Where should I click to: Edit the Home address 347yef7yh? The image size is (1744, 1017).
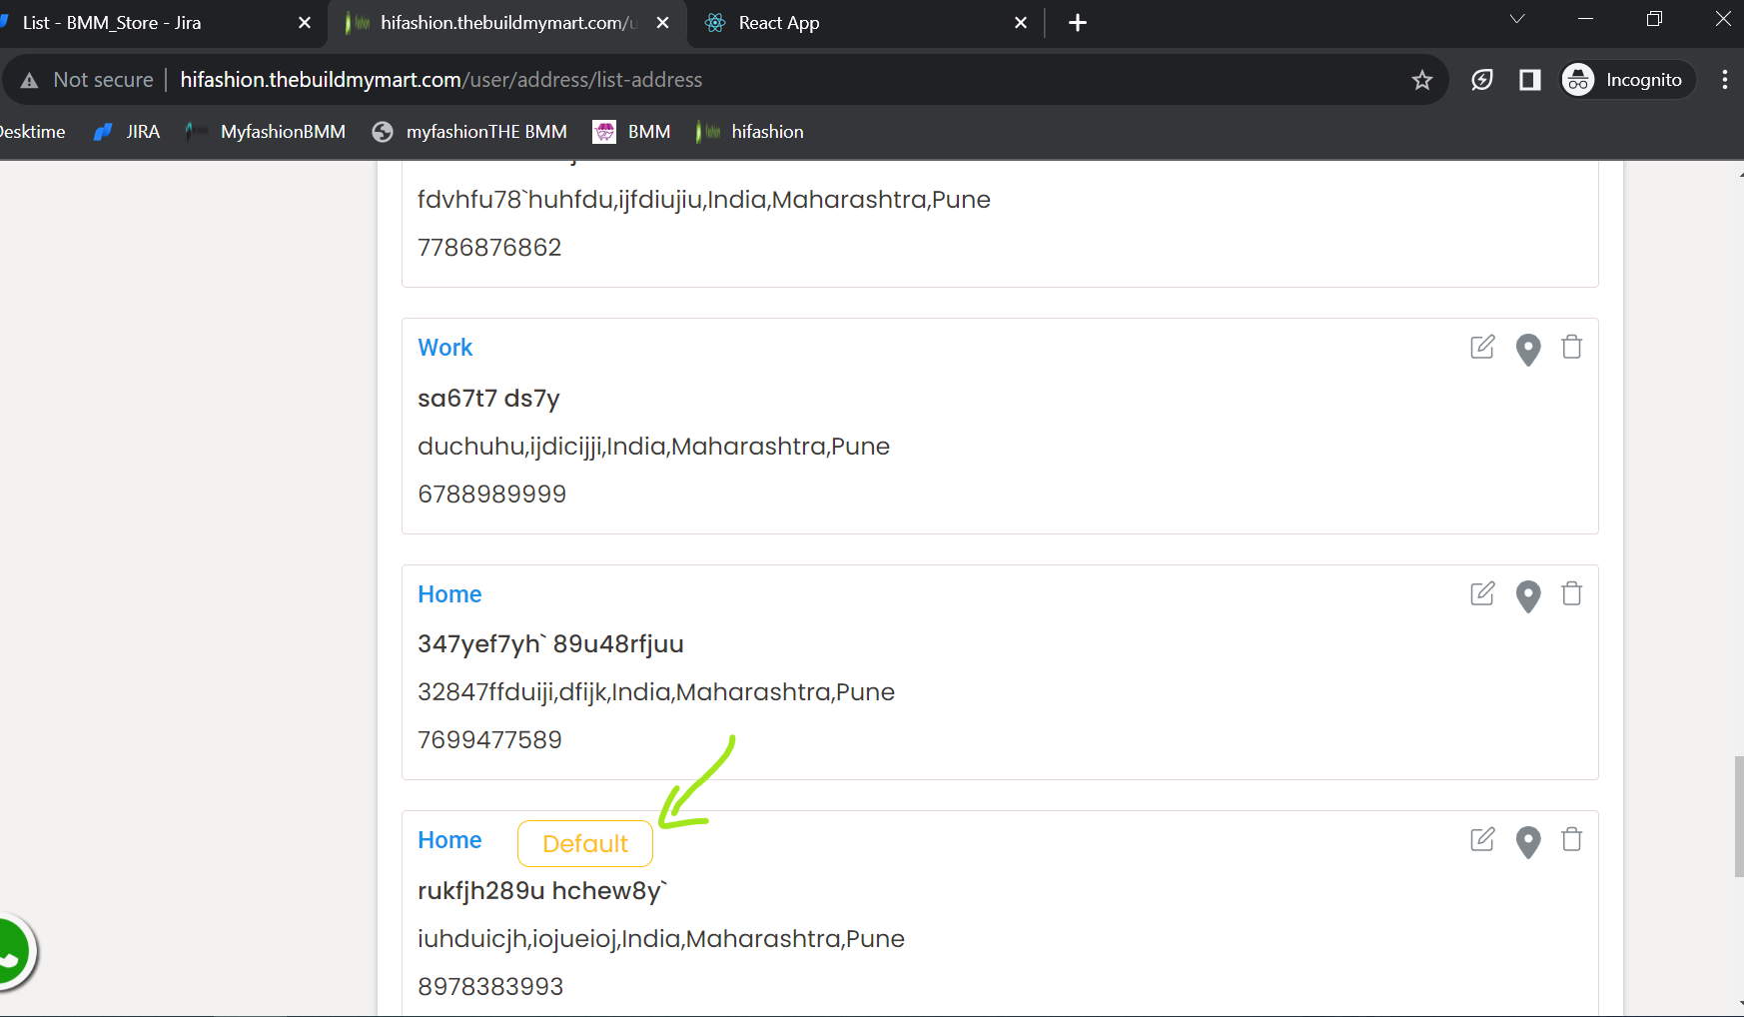point(1483,593)
